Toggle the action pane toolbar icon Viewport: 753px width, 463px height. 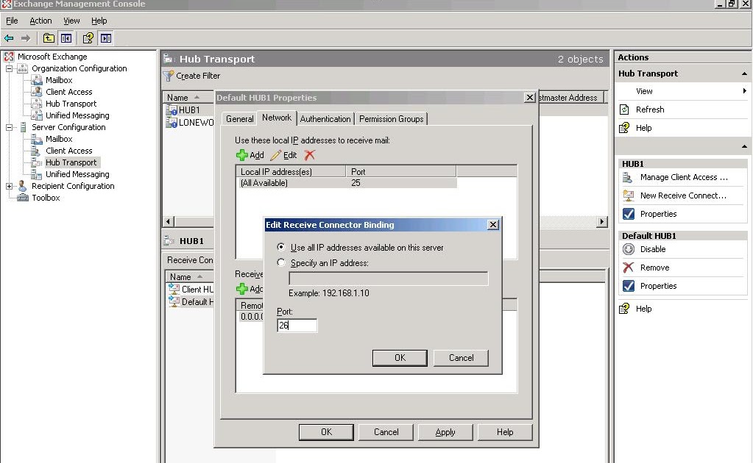coord(106,38)
